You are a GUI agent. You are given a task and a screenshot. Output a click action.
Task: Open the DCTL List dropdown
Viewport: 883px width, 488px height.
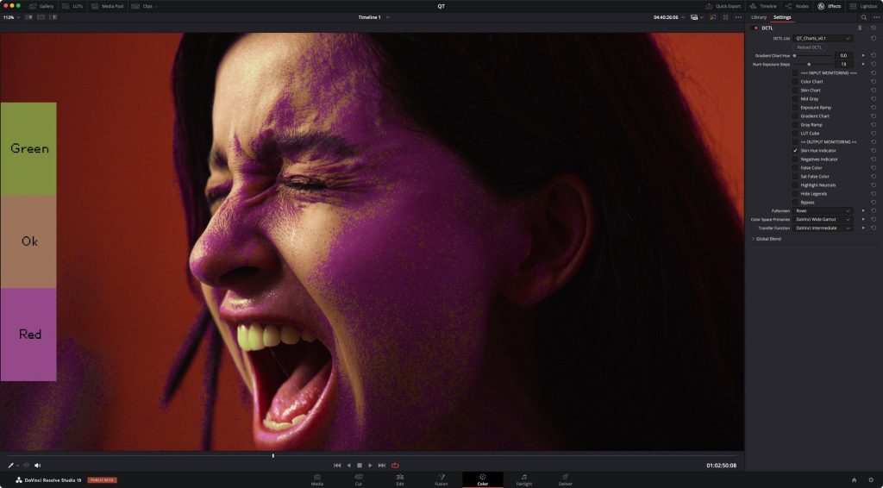coord(822,38)
